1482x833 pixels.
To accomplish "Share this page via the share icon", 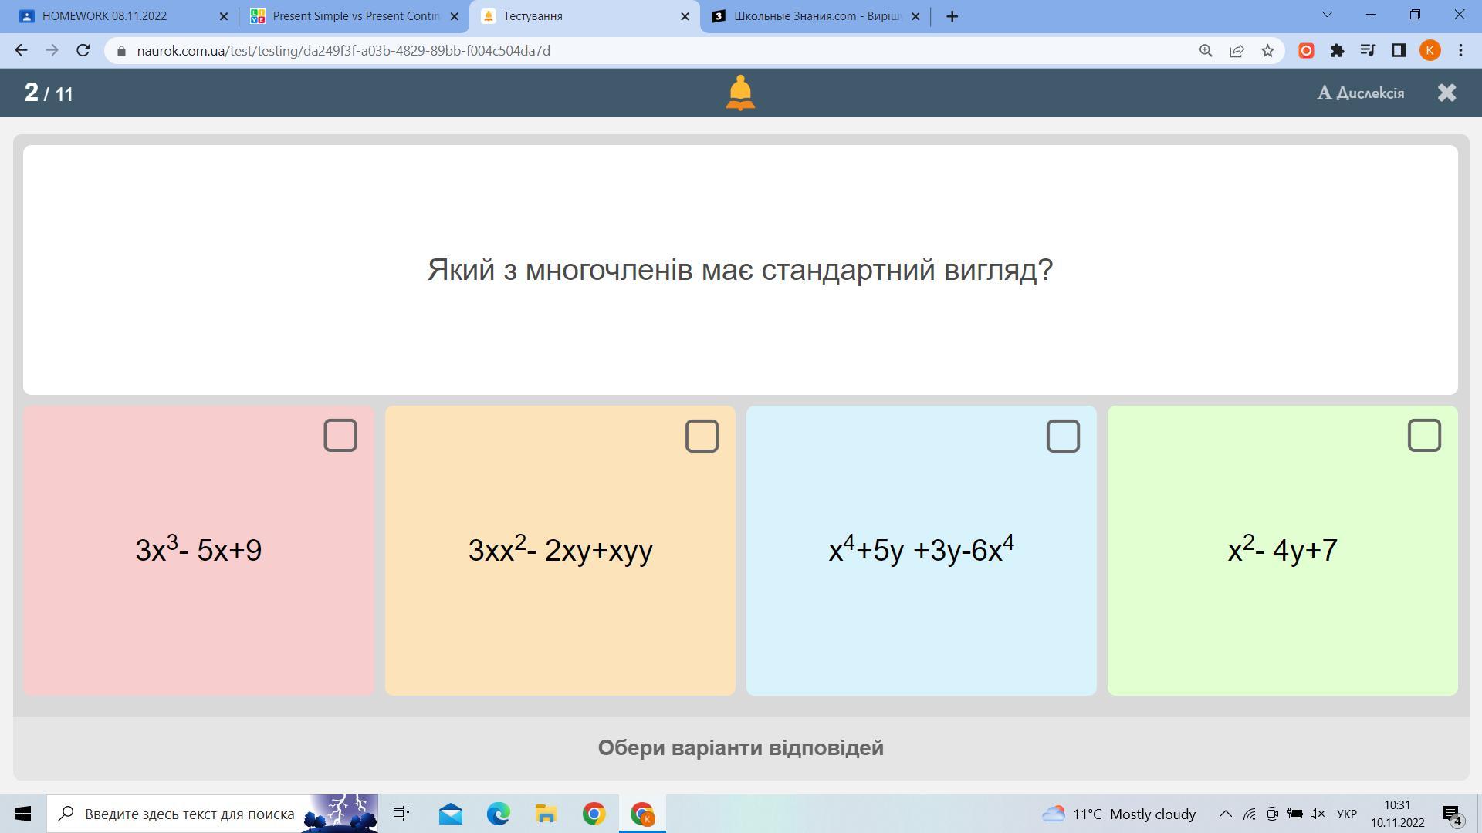I will 1237,51.
